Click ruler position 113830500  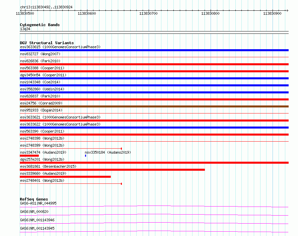coord(25,13)
